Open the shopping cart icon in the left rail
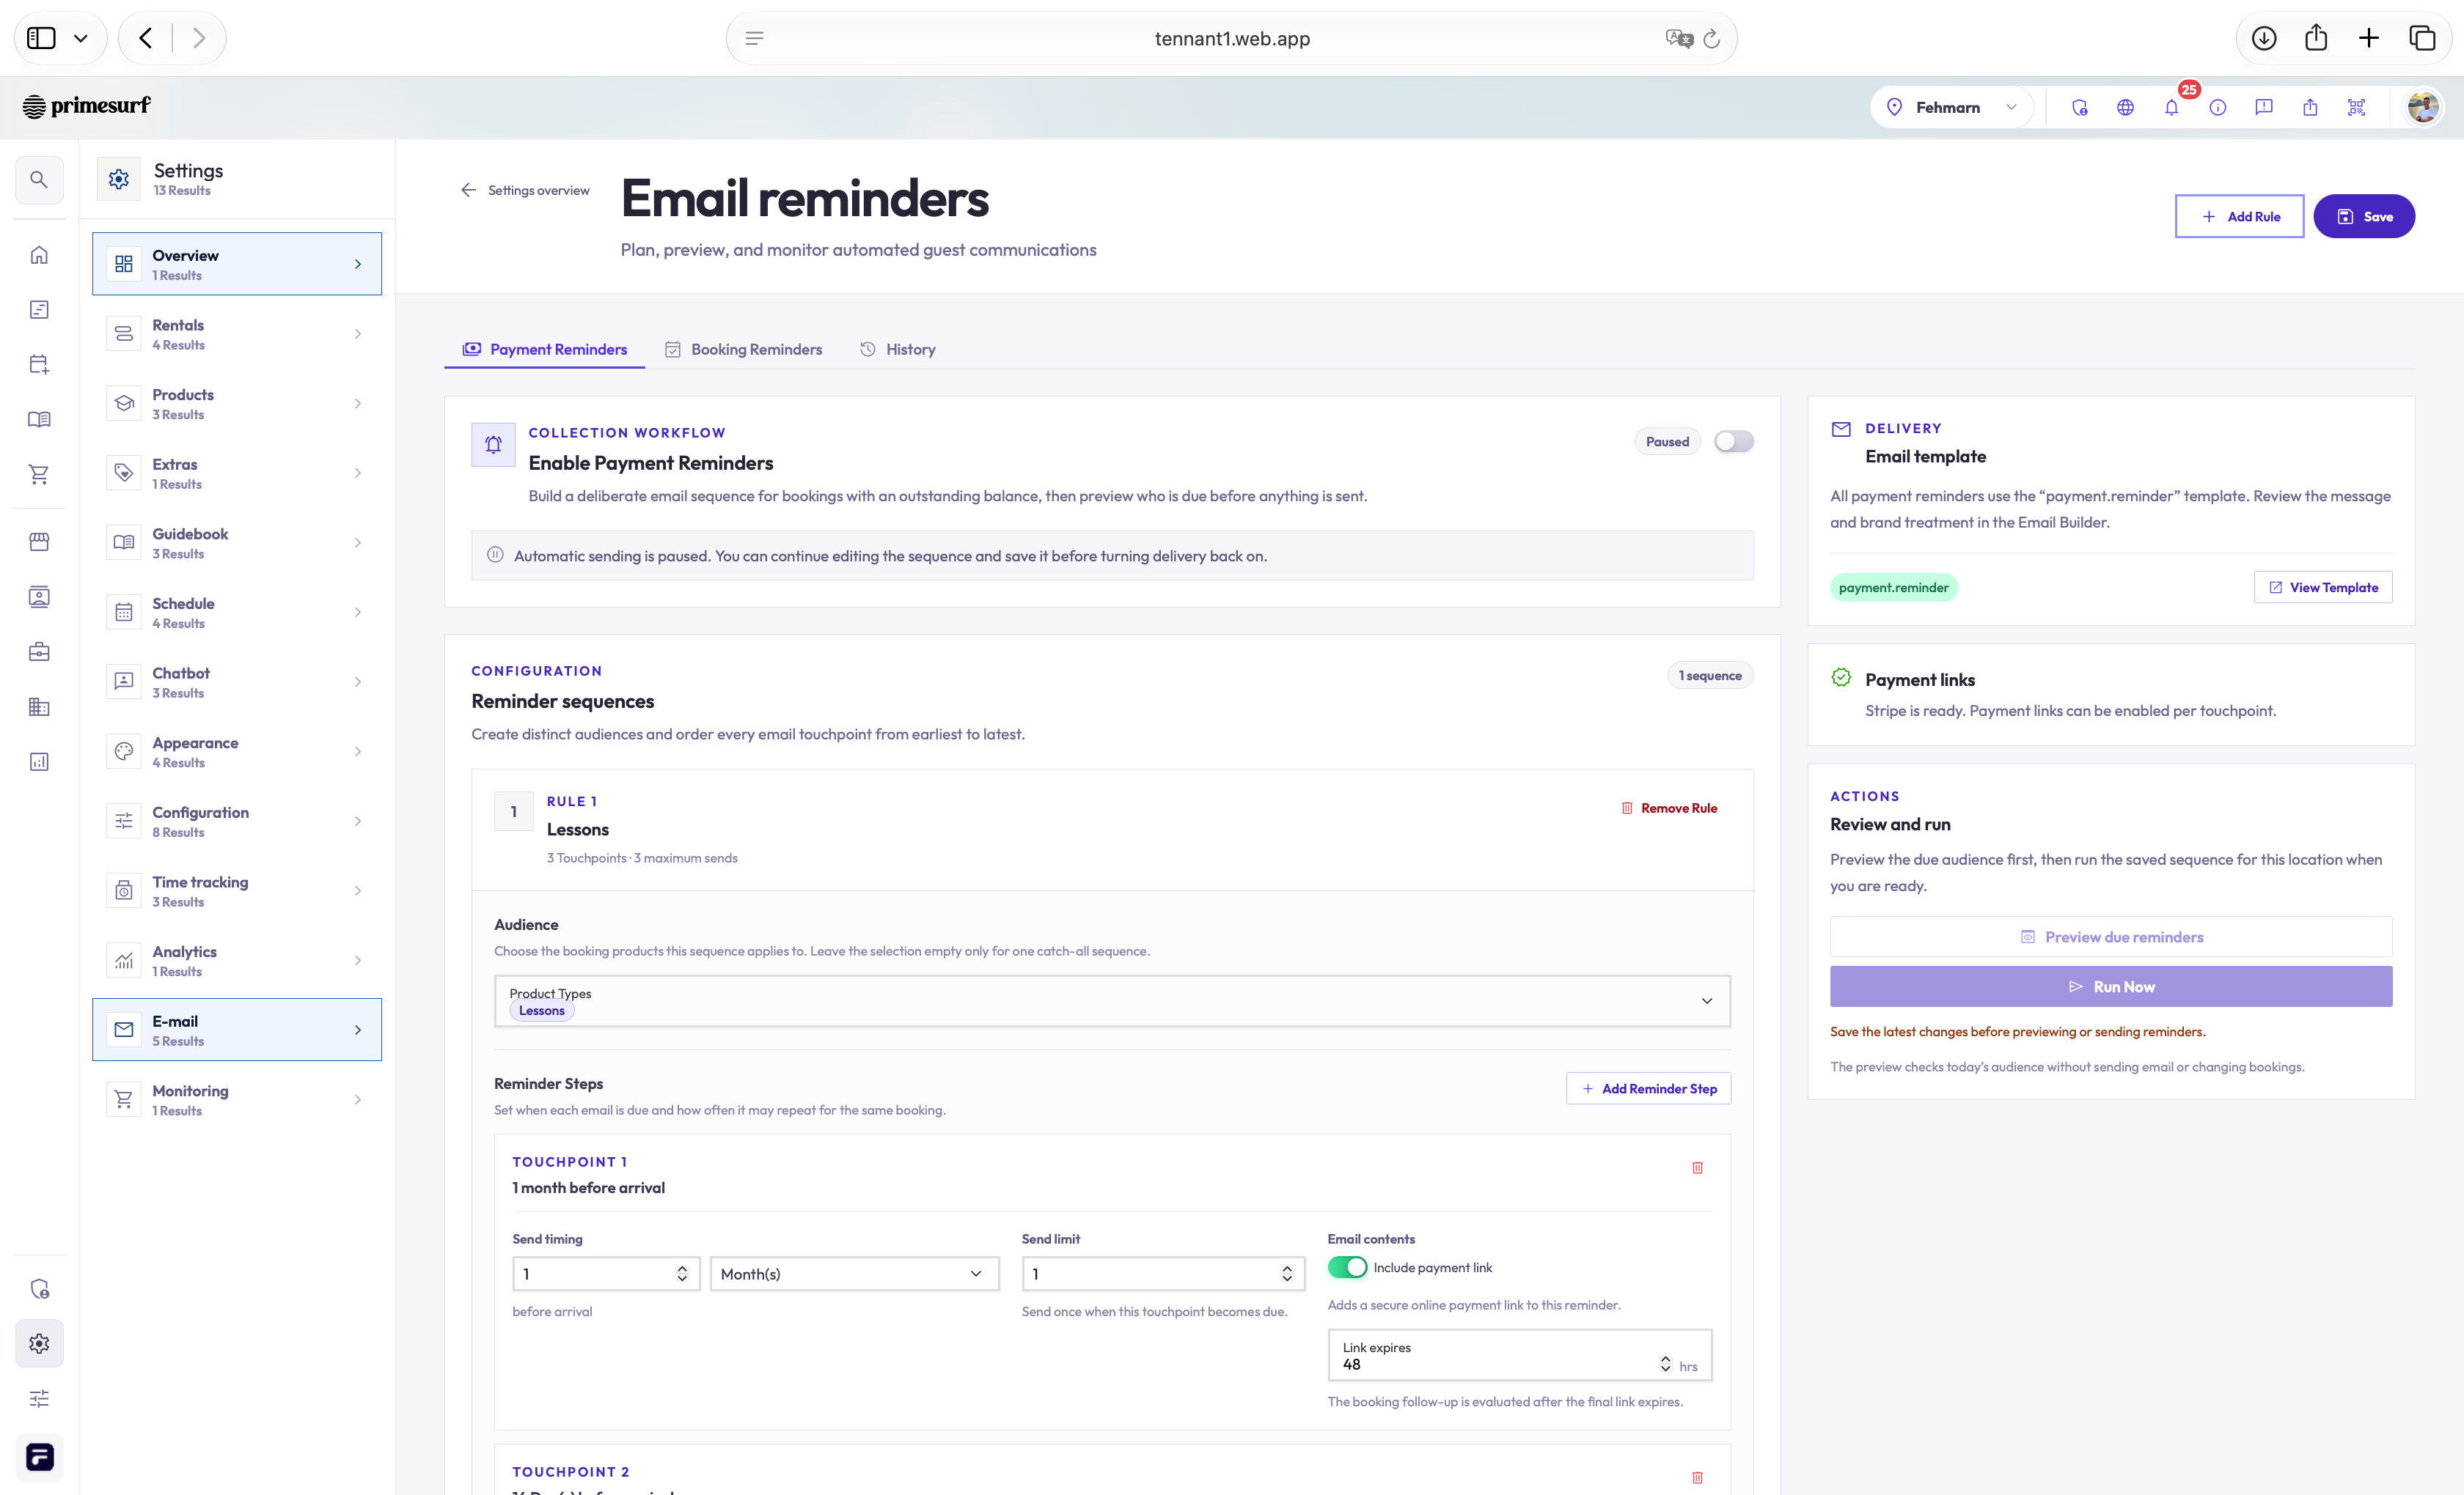The image size is (2464, 1495). click(x=39, y=473)
